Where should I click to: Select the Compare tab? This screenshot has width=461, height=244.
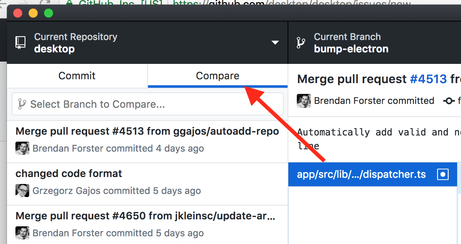click(x=217, y=76)
